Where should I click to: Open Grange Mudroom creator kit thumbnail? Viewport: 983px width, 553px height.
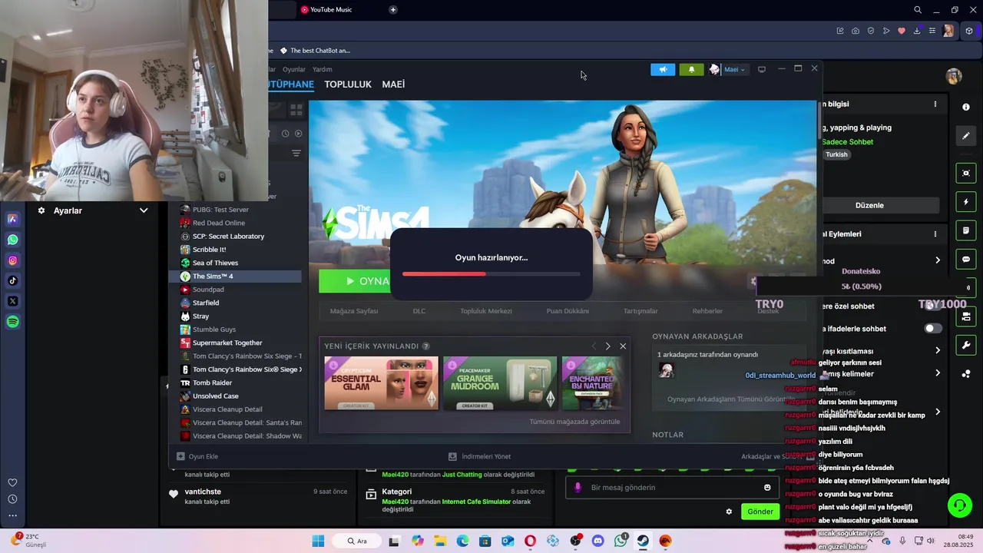[500, 382]
